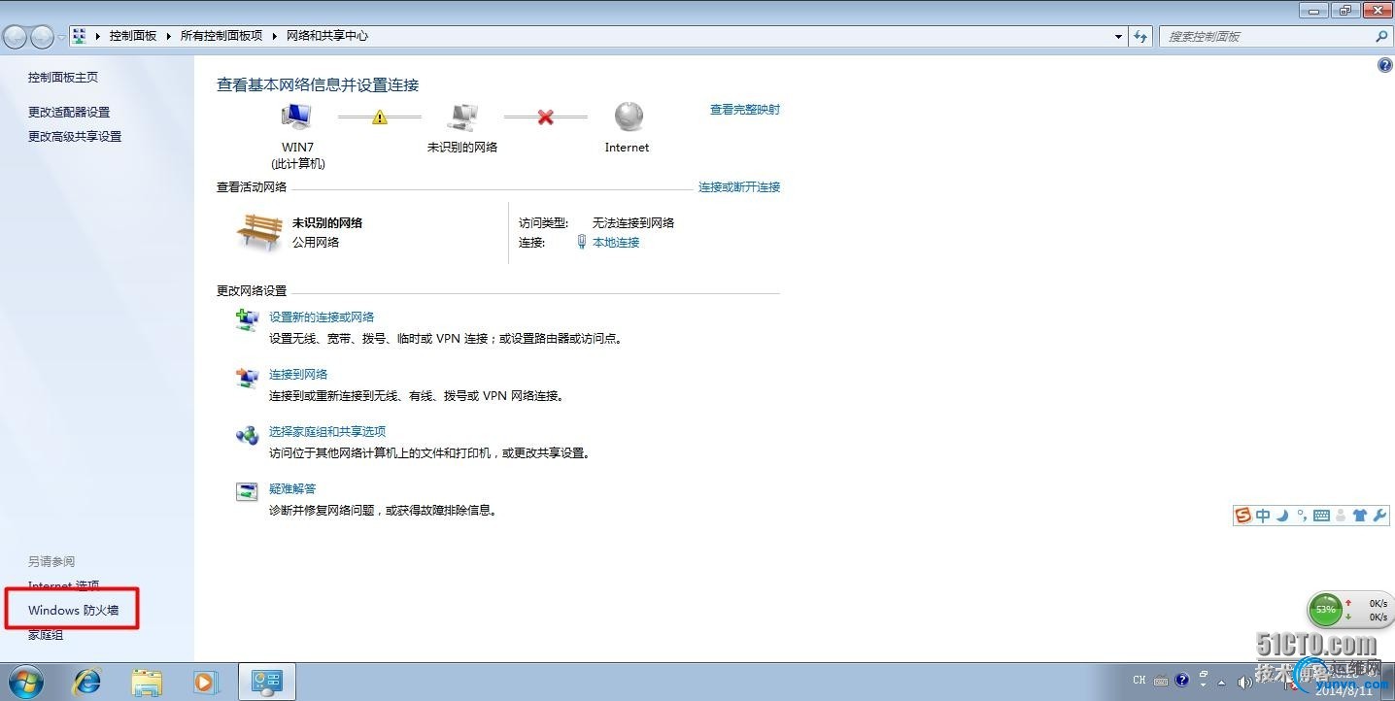Click the tray volume speaker icon

coord(1244,682)
